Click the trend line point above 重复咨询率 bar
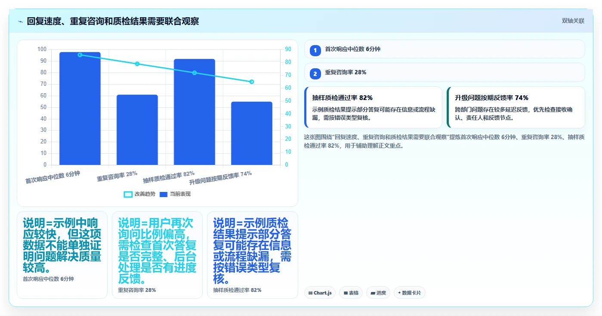The image size is (602, 316). [x=137, y=64]
